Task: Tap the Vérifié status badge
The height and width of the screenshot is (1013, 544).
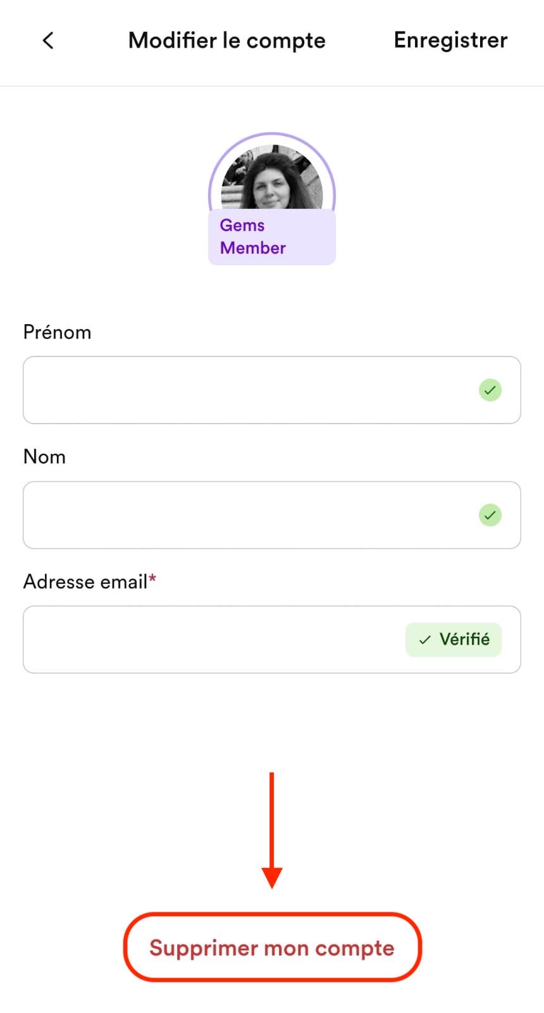Action: tap(454, 639)
